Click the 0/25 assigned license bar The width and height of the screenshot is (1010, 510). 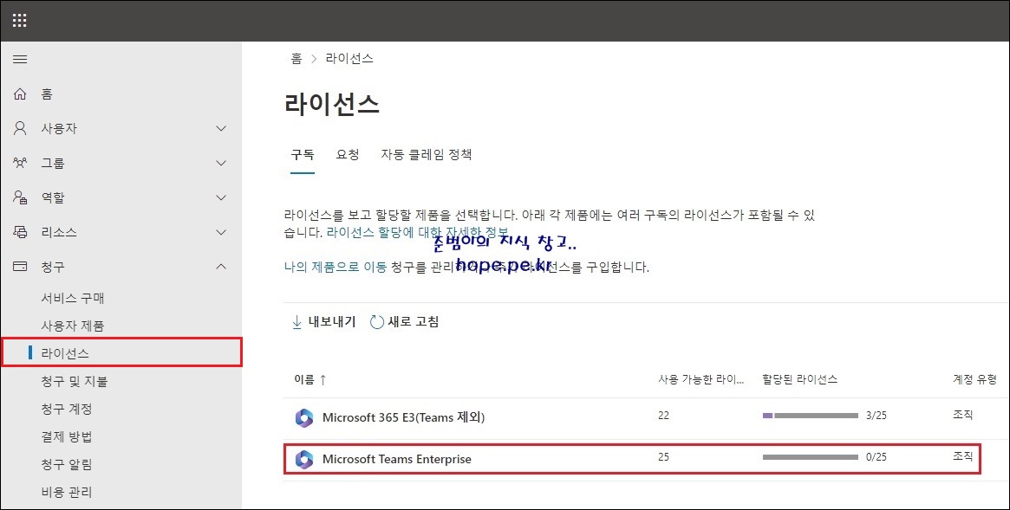pyautogui.click(x=811, y=457)
